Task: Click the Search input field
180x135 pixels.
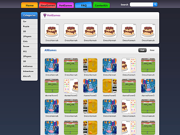Action: coord(142,4)
